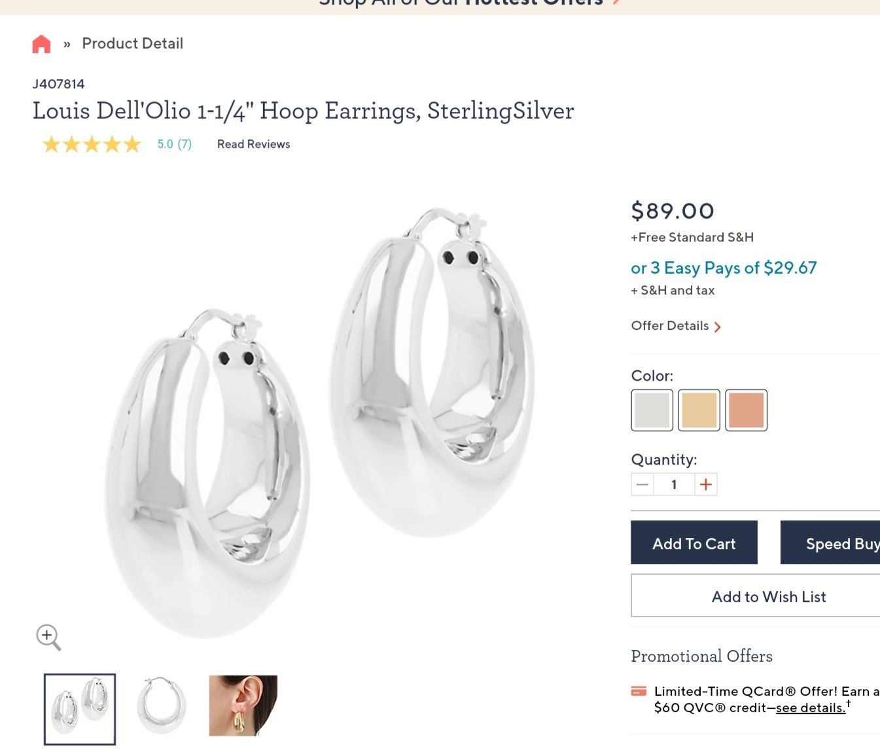Increase quantity with the plus icon
Screen dimensions: 880x752
click(x=705, y=484)
